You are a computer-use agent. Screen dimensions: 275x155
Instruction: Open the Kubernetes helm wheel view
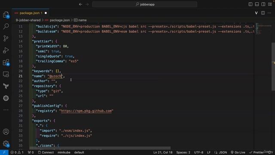tap(6, 98)
